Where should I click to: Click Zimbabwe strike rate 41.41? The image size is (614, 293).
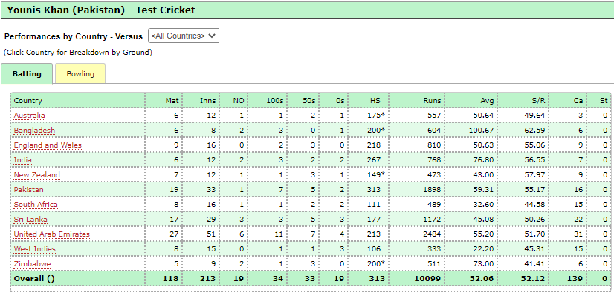(x=535, y=264)
